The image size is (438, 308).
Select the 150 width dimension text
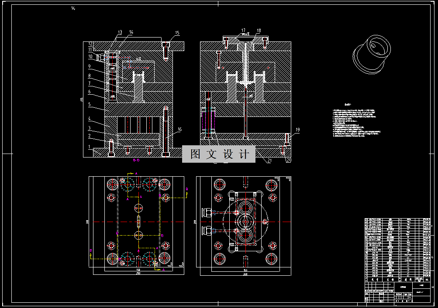pyautogui.click(x=245, y=270)
